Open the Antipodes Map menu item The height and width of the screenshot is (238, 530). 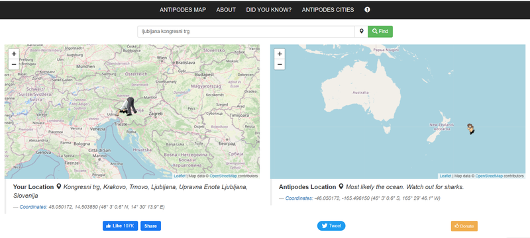[183, 10]
